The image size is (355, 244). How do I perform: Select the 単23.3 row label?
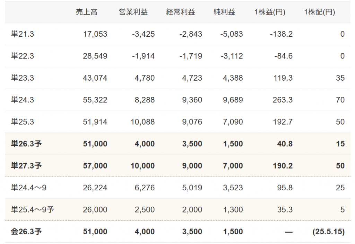tap(23, 78)
